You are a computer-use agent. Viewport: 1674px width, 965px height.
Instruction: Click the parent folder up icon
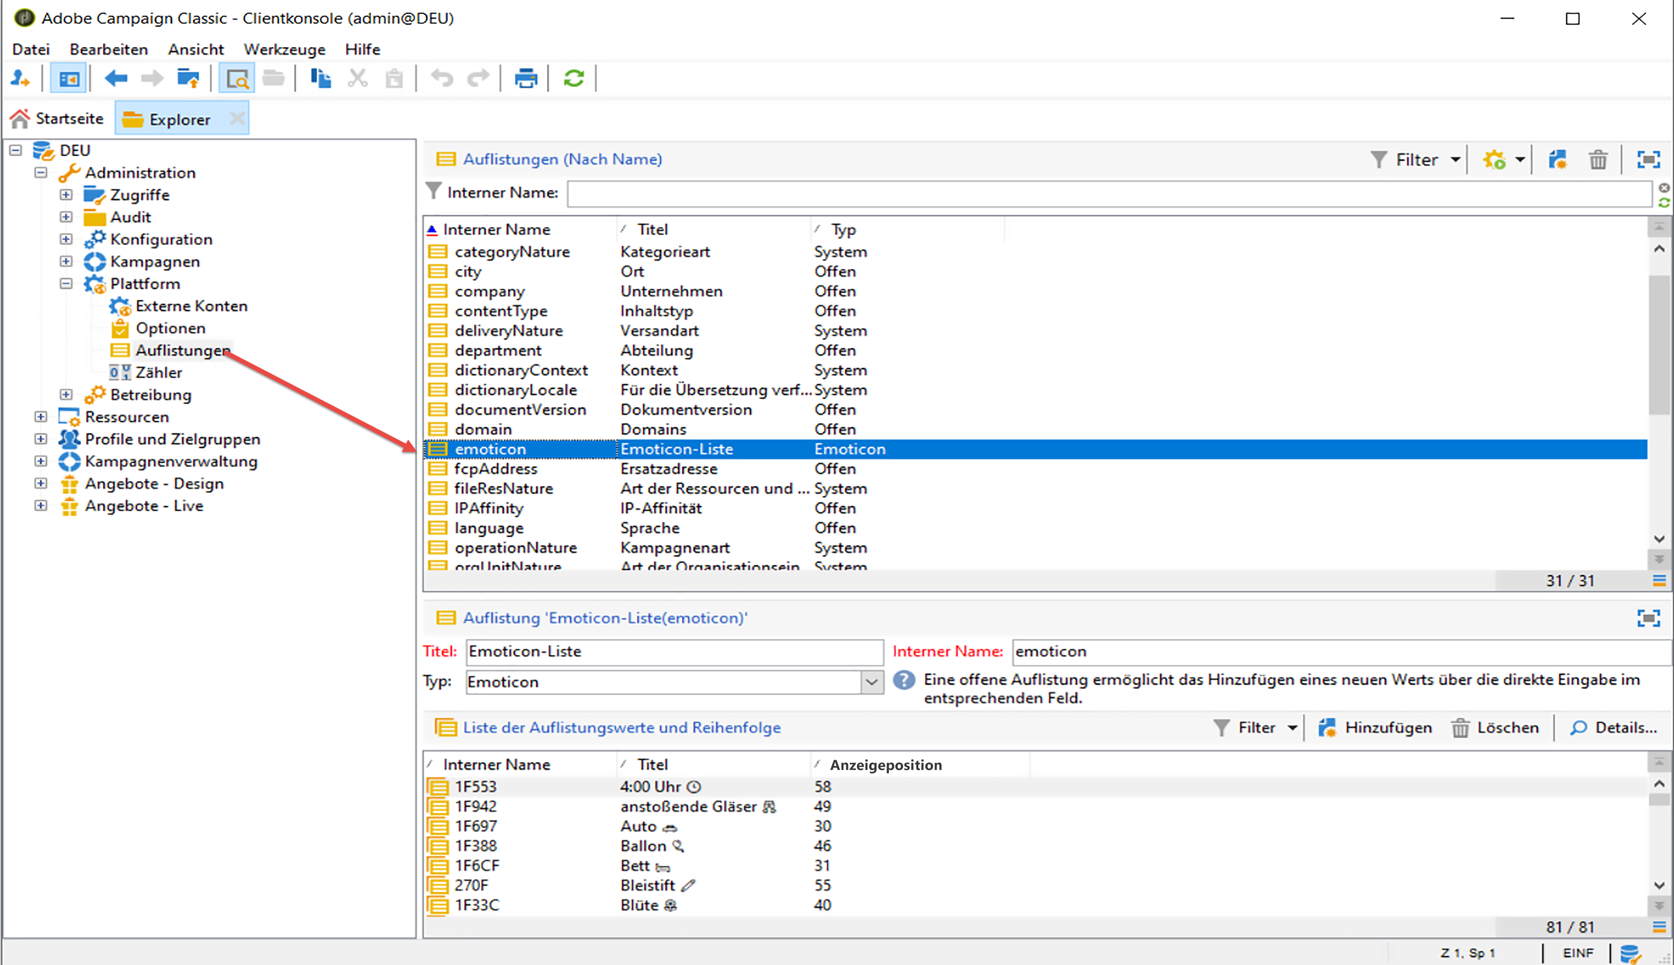coord(188,79)
